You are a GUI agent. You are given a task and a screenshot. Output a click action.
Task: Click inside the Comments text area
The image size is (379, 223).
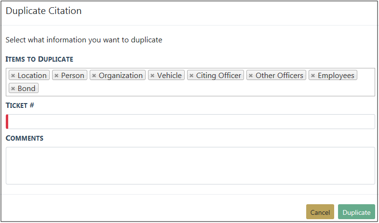(x=190, y=166)
